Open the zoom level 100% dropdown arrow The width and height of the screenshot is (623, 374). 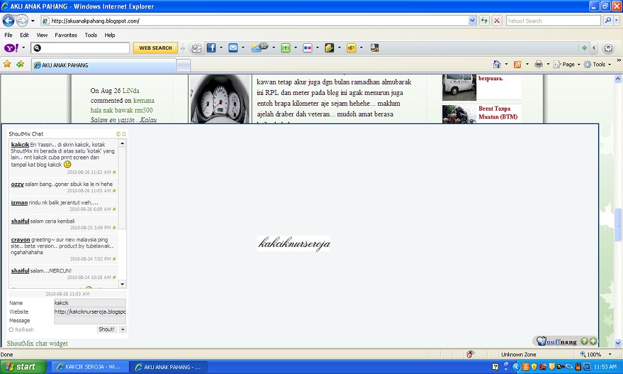pyautogui.click(x=610, y=354)
